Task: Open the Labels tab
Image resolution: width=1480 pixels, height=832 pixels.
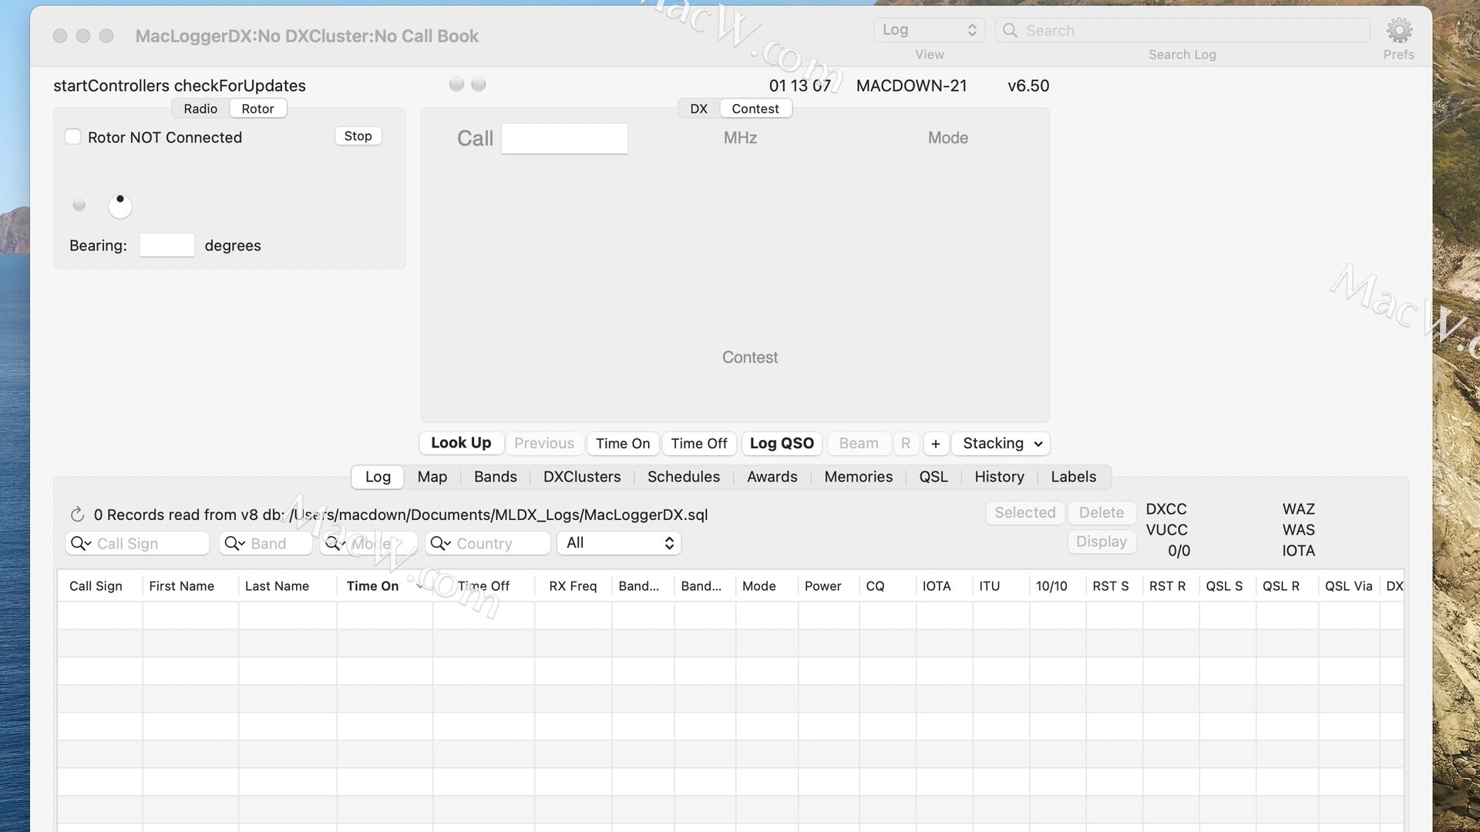Action: pyautogui.click(x=1073, y=477)
